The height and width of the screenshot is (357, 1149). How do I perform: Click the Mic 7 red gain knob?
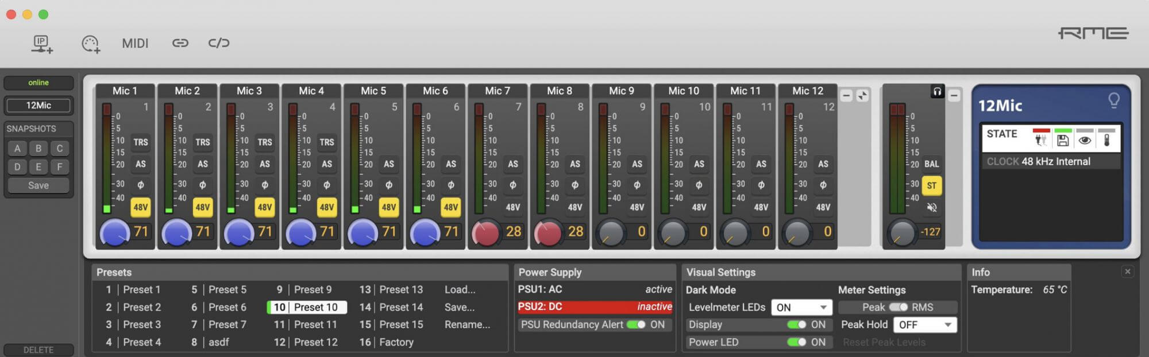485,233
